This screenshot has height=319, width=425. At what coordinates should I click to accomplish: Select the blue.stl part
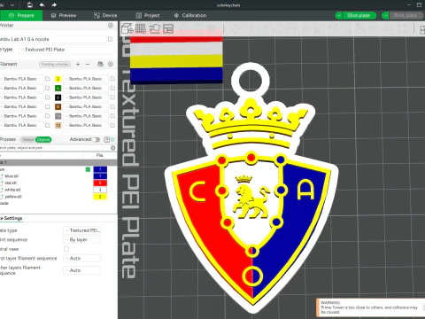click(12, 176)
